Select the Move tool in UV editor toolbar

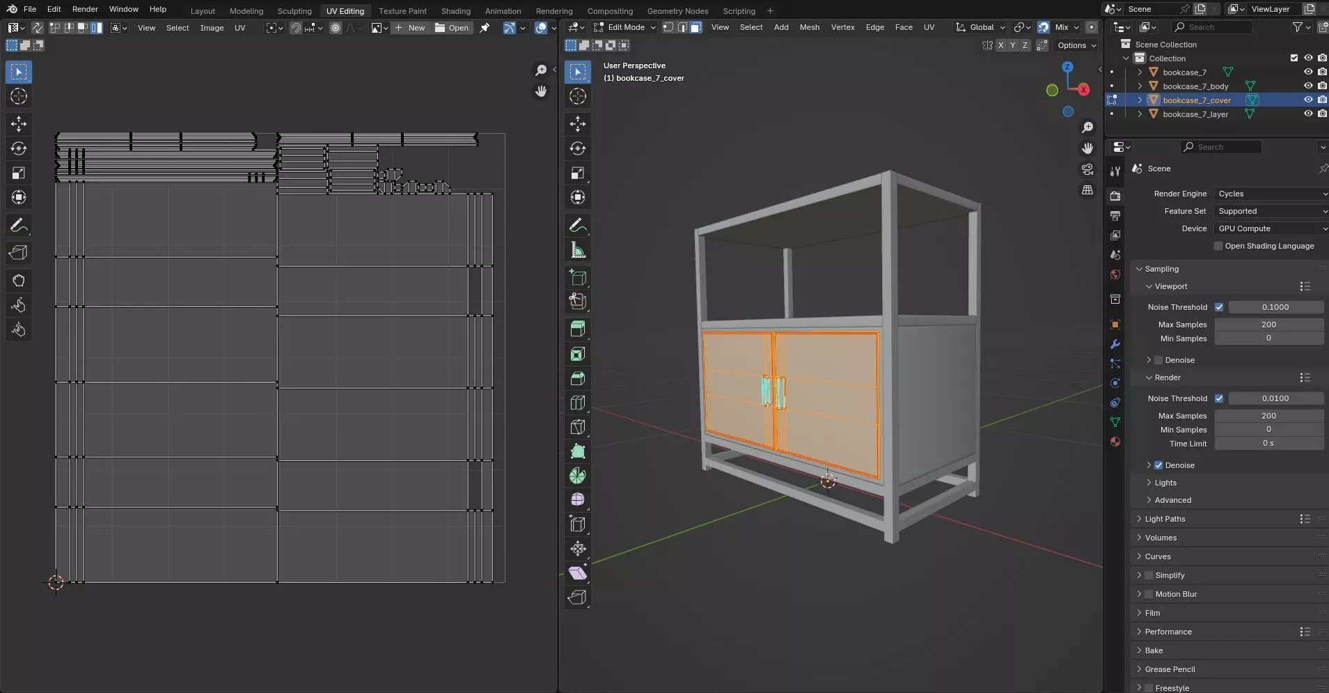(19, 124)
